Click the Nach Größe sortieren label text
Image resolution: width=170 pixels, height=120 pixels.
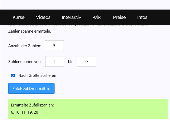37,75
